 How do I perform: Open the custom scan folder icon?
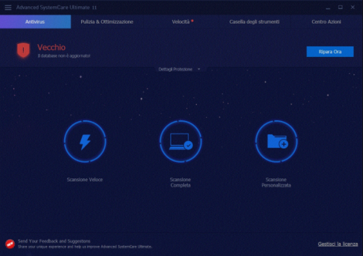coord(276,141)
